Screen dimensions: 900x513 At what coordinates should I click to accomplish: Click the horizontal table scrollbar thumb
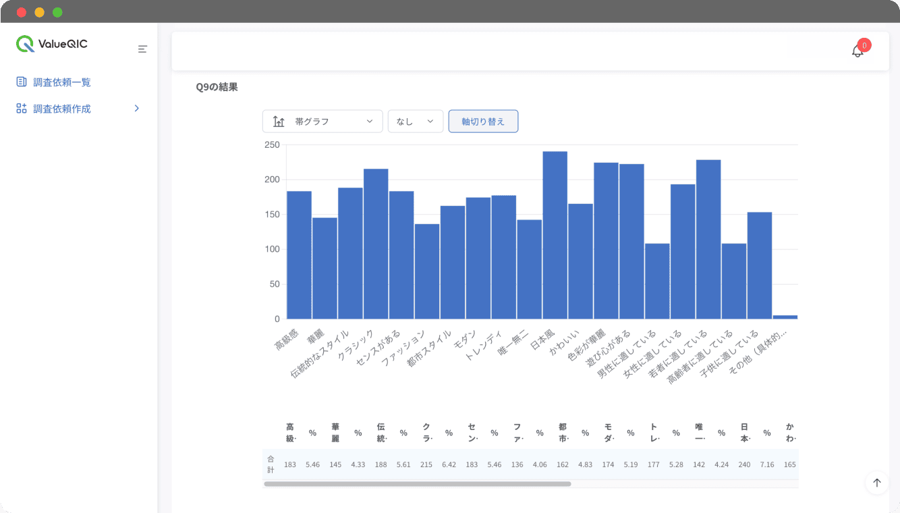417,484
